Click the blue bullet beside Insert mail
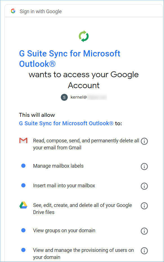Screen dimensions: 164x262 (x=23, y=185)
